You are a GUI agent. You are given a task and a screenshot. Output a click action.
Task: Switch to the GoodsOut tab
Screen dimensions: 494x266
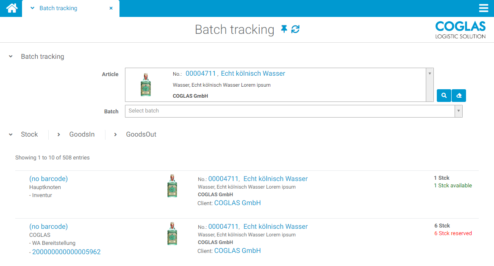[141, 134]
